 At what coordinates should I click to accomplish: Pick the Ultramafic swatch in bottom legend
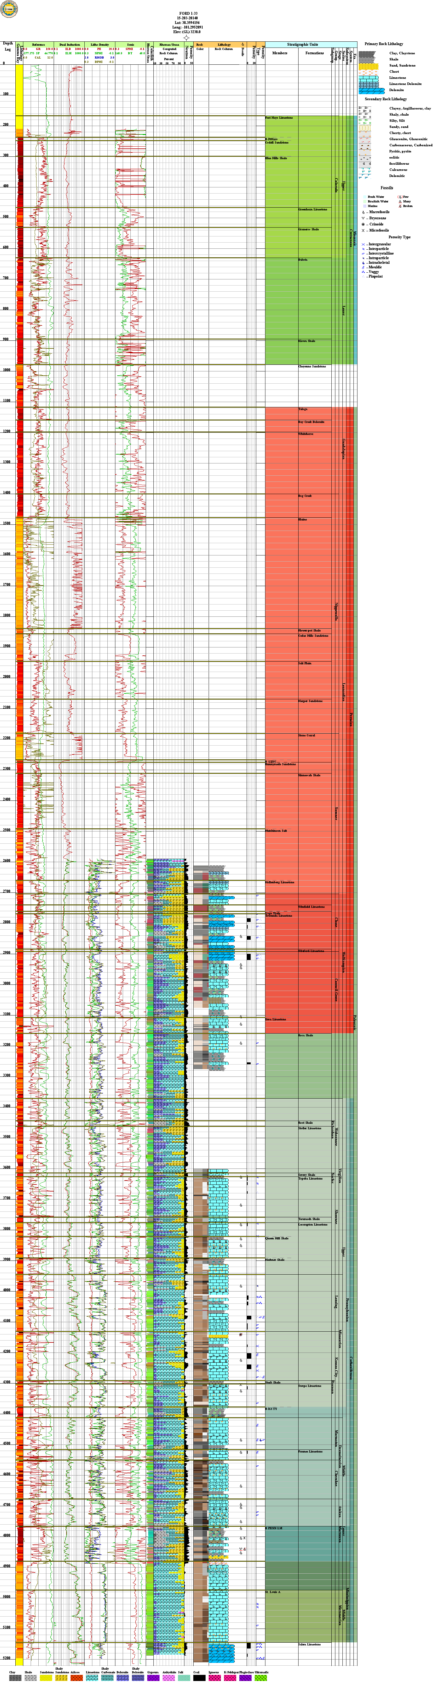click(261, 1678)
